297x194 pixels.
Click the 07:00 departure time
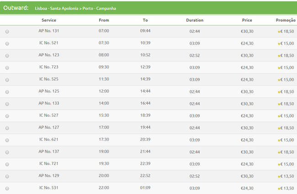[104, 31]
